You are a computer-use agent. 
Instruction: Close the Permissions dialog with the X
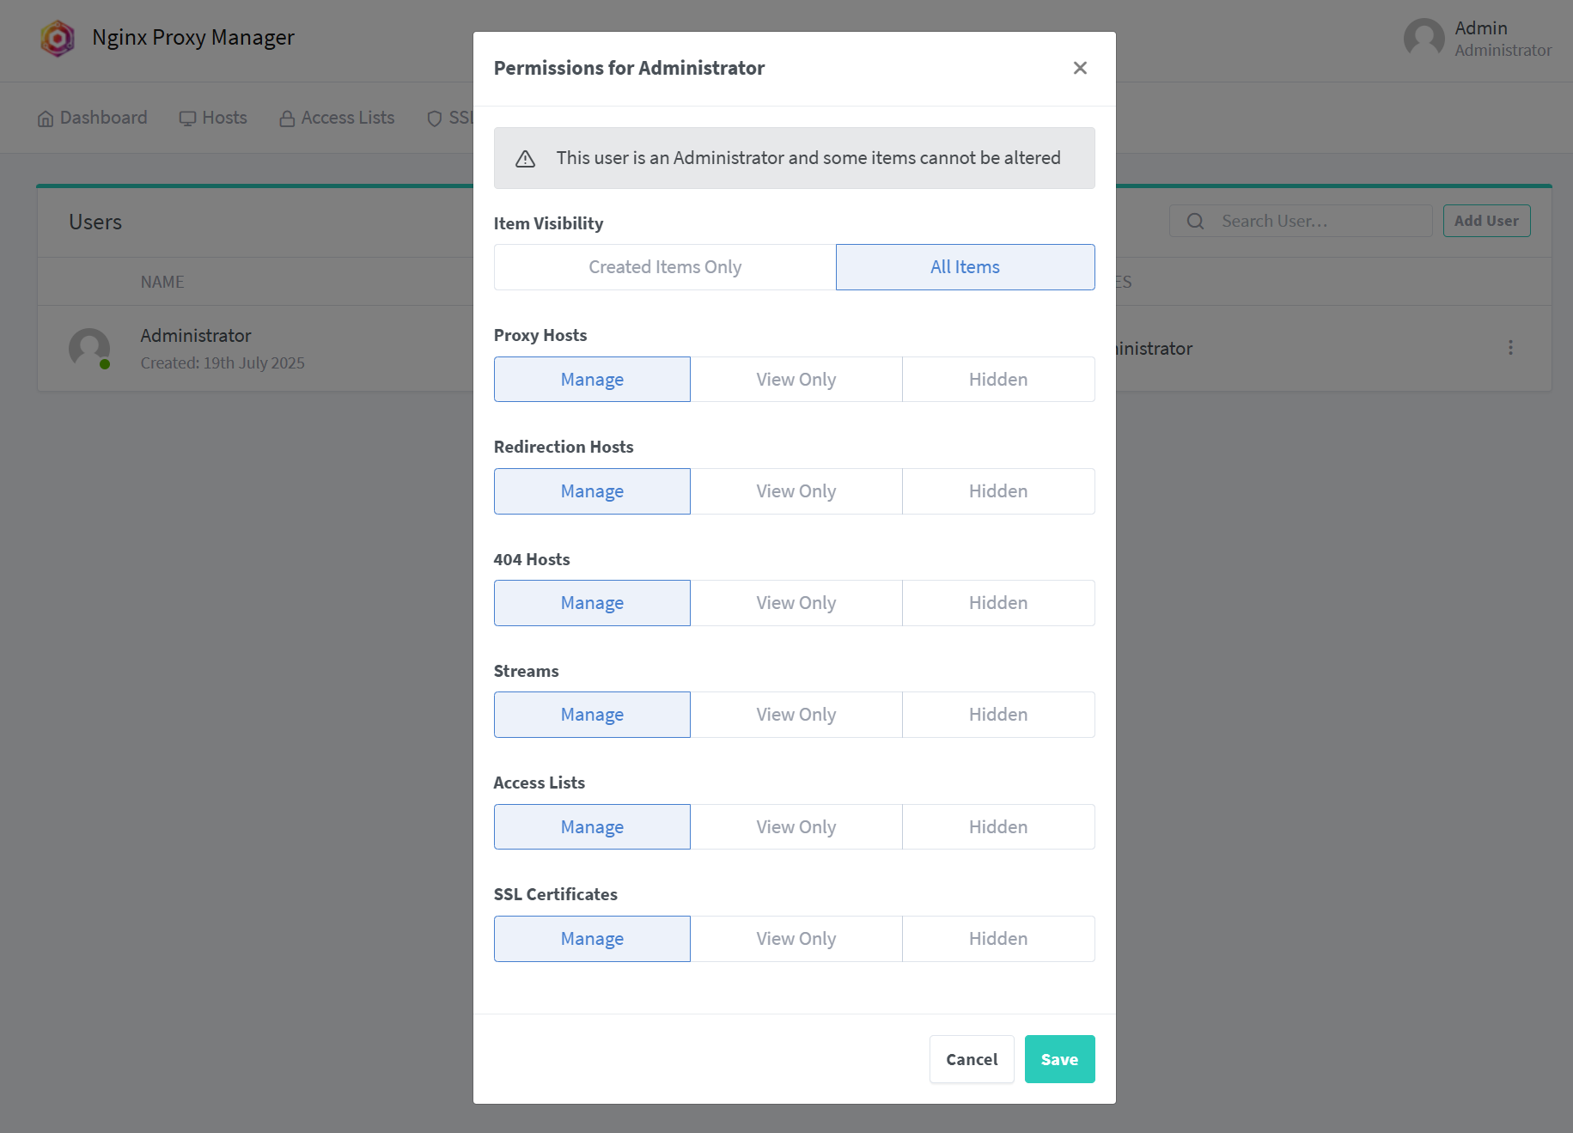[x=1080, y=68]
